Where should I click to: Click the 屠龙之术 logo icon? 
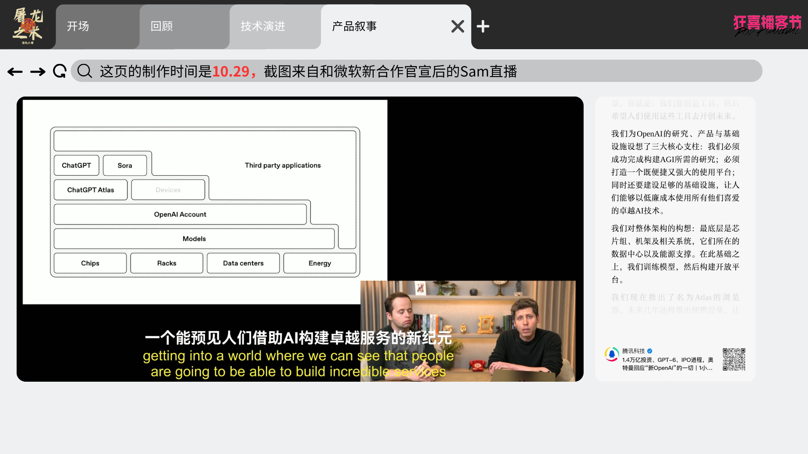[28, 25]
